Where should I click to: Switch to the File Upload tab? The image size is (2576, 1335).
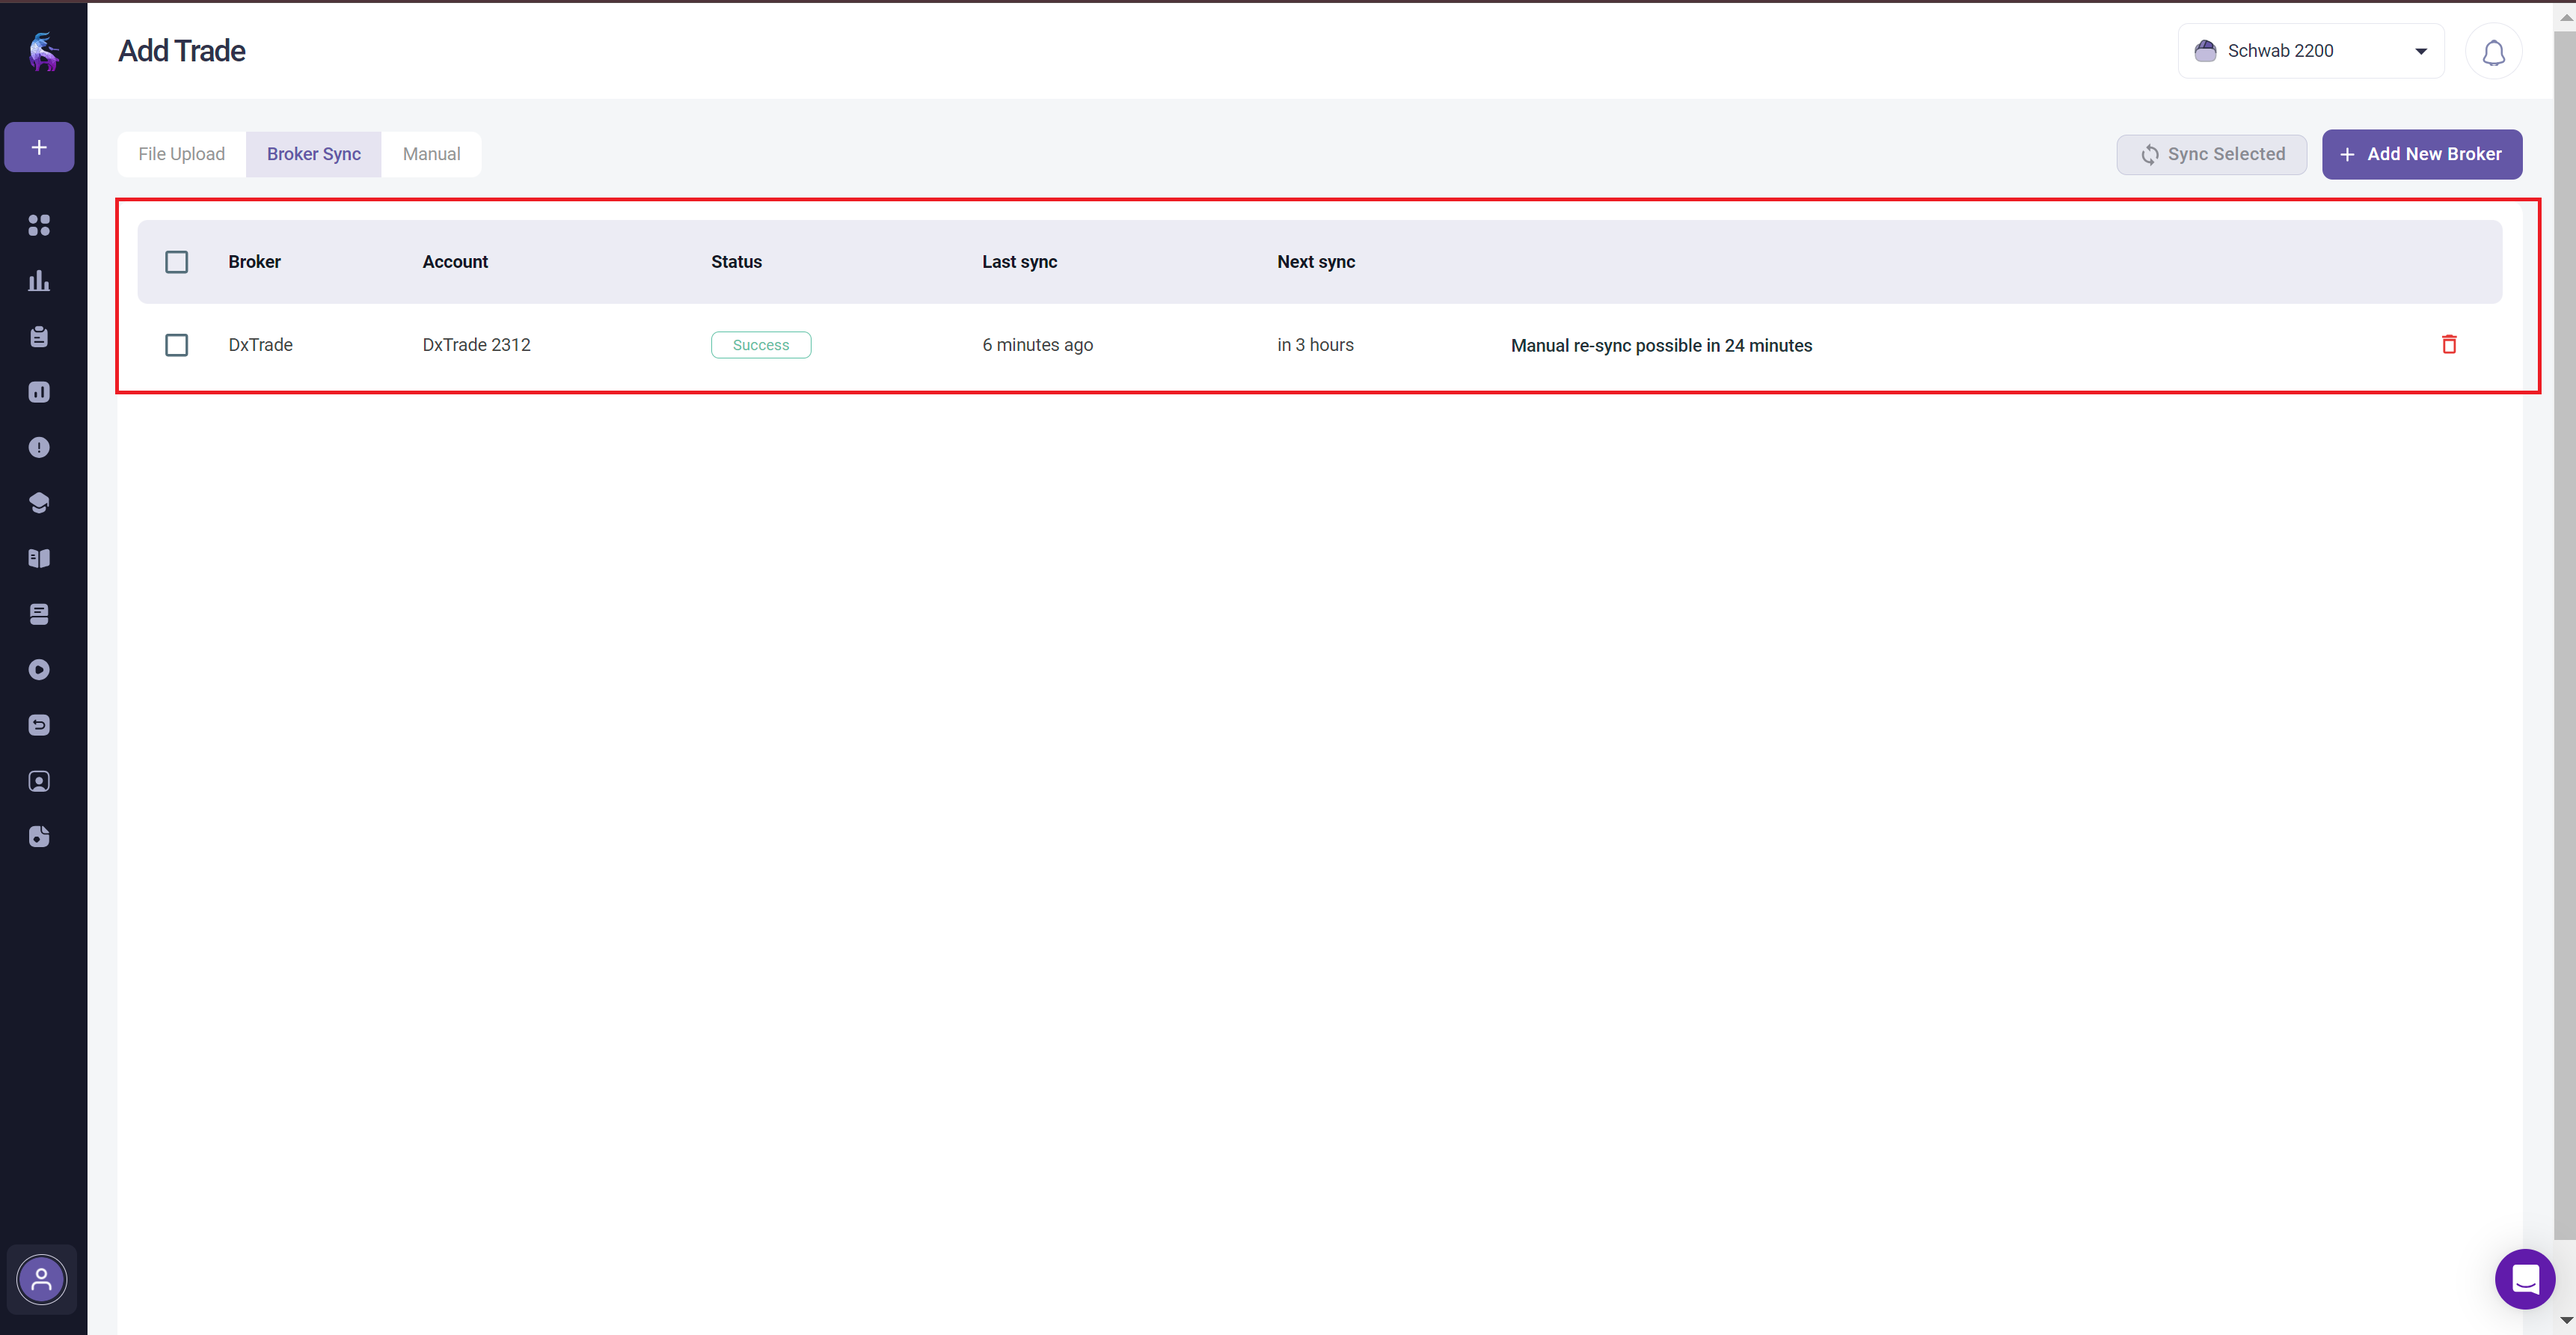pyautogui.click(x=181, y=154)
